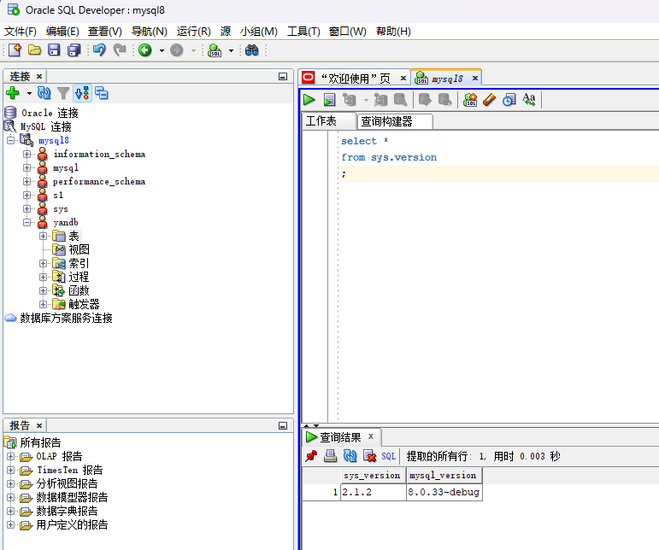
Task: Minimize the 报告 panel
Action: (x=283, y=425)
